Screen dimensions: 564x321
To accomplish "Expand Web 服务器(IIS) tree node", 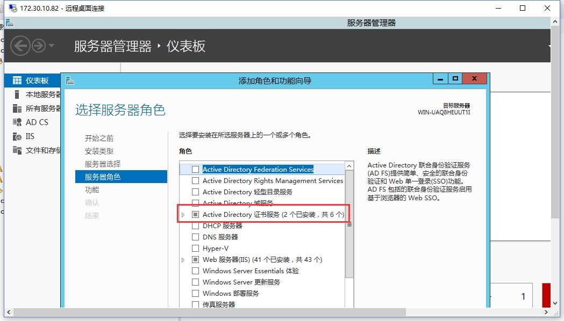I will (183, 260).
